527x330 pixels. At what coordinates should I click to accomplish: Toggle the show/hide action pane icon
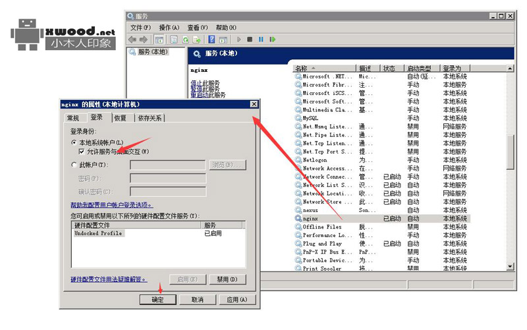(223, 40)
